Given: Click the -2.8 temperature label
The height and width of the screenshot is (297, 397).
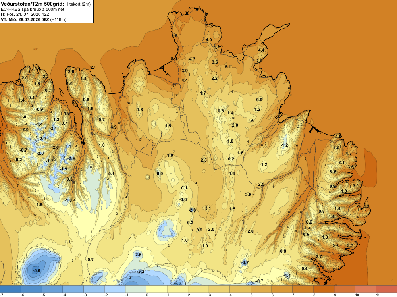Looking at the screenshot, I should point(192,210).
